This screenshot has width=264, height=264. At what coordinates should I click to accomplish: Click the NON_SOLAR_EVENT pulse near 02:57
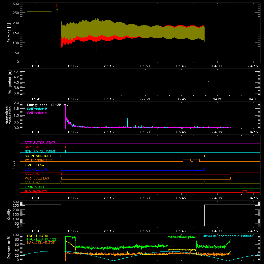pos(66,151)
